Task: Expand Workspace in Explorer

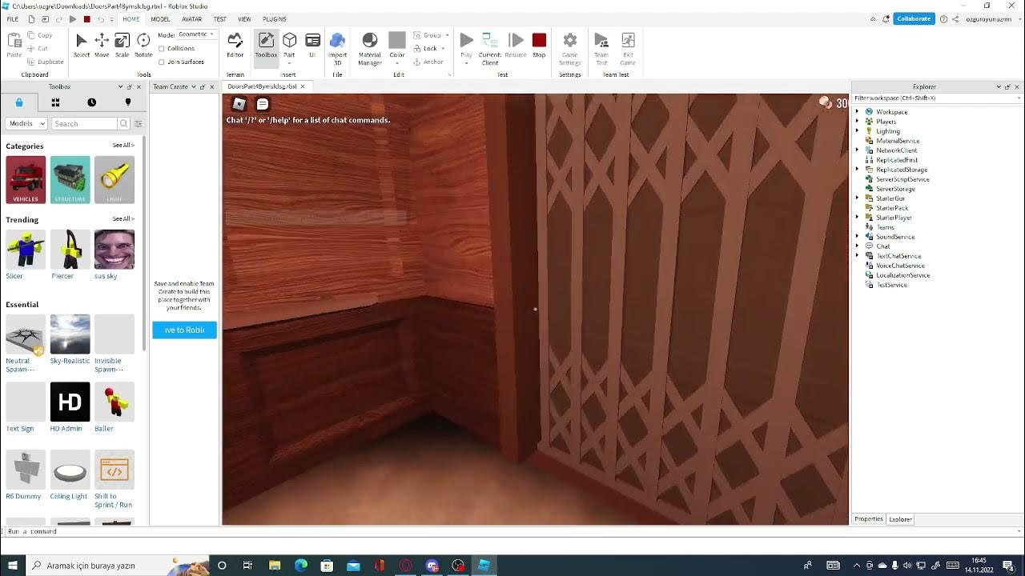Action: (857, 112)
